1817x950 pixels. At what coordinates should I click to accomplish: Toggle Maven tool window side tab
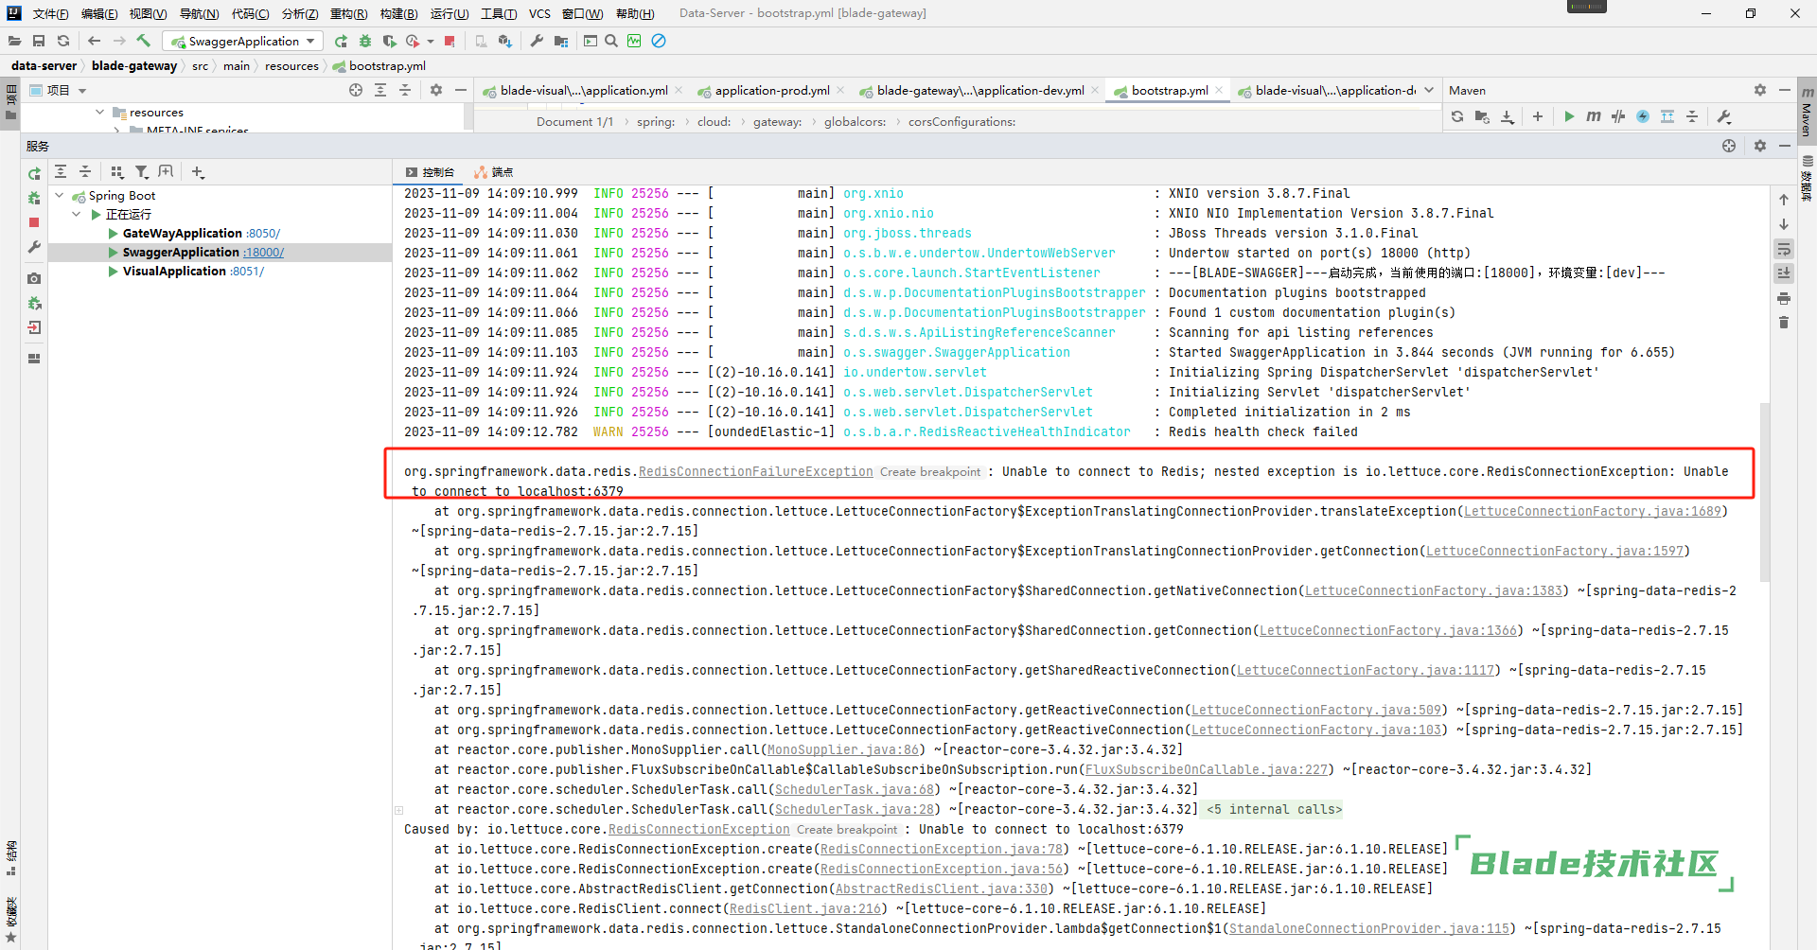(1807, 112)
